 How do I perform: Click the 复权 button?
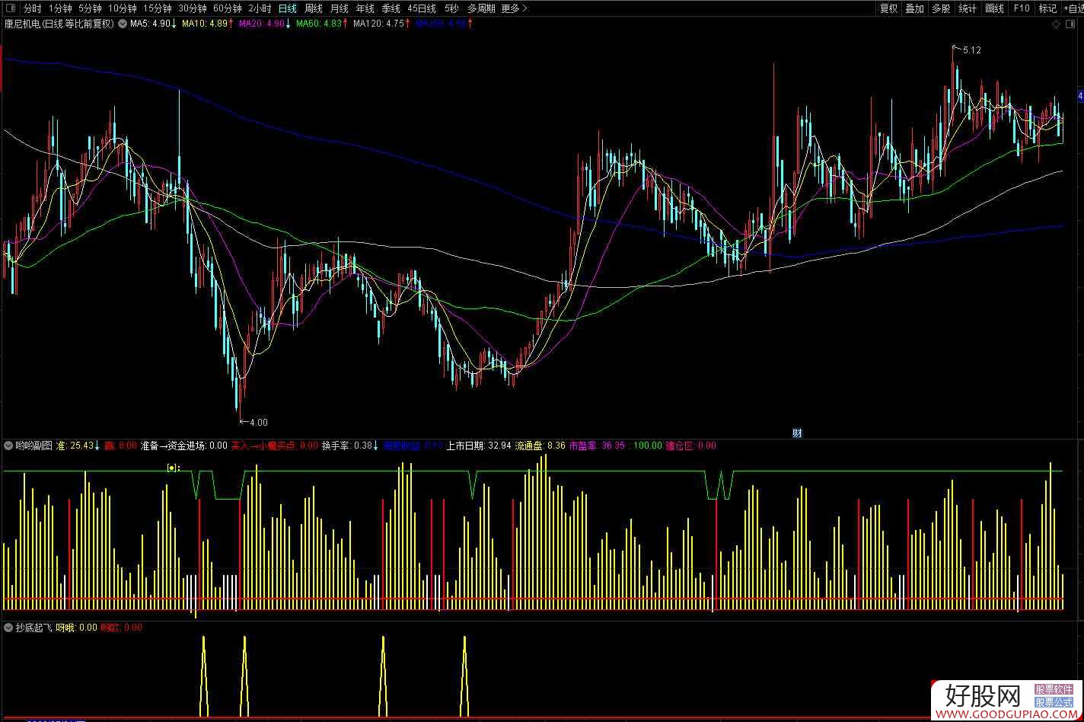[888, 8]
